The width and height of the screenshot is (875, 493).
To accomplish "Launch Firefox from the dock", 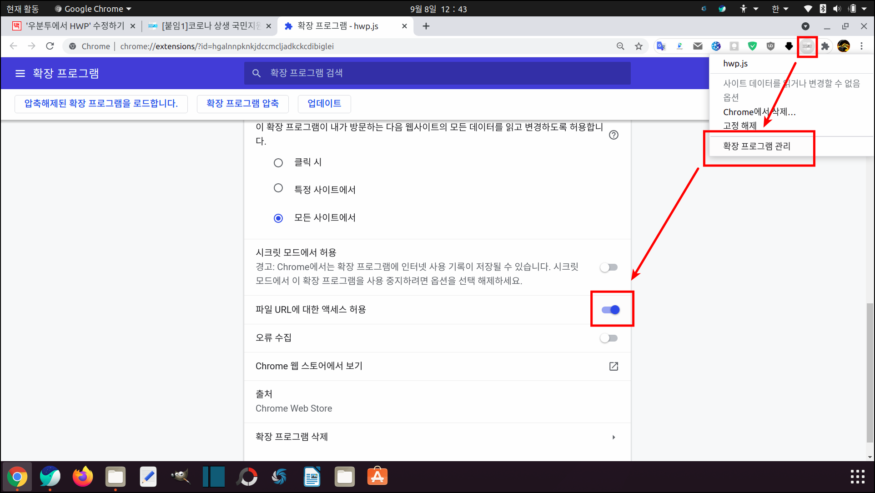I will pos(82,477).
